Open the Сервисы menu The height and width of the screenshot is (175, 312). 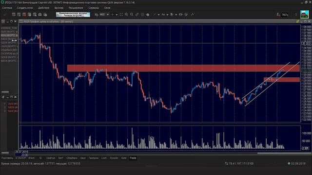[94, 8]
